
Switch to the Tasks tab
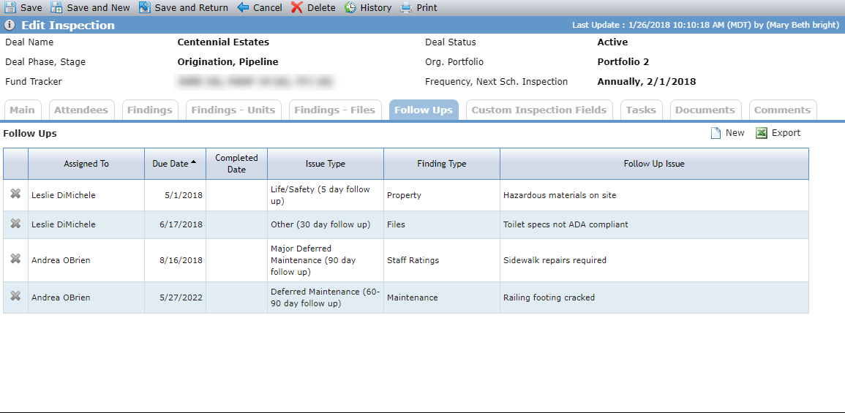coord(642,110)
